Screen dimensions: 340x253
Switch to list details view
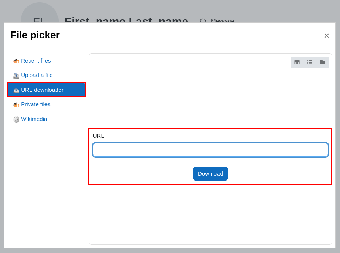(x=310, y=62)
